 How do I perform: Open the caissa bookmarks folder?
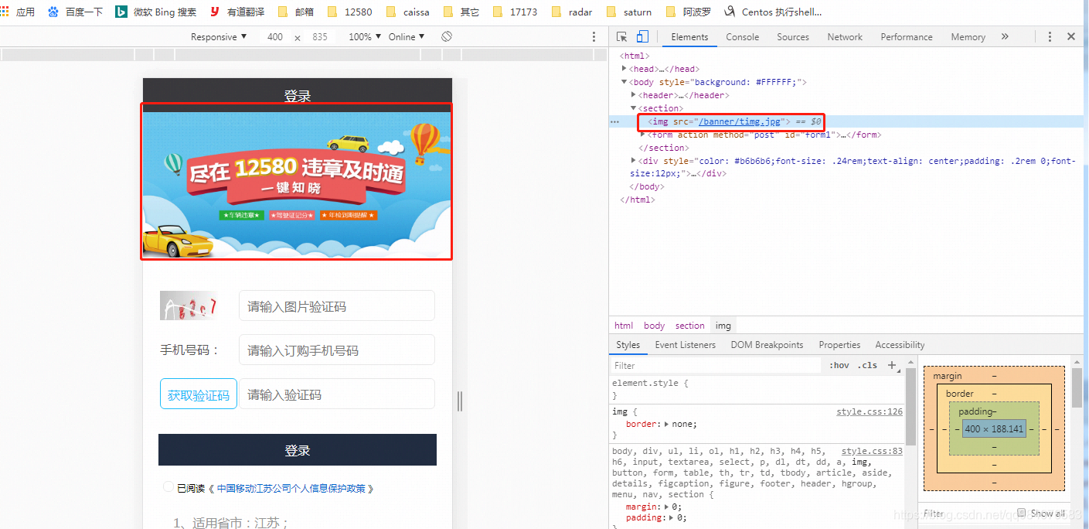click(408, 12)
